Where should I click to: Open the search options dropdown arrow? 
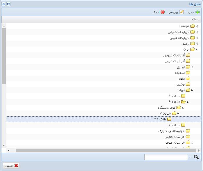191,157
